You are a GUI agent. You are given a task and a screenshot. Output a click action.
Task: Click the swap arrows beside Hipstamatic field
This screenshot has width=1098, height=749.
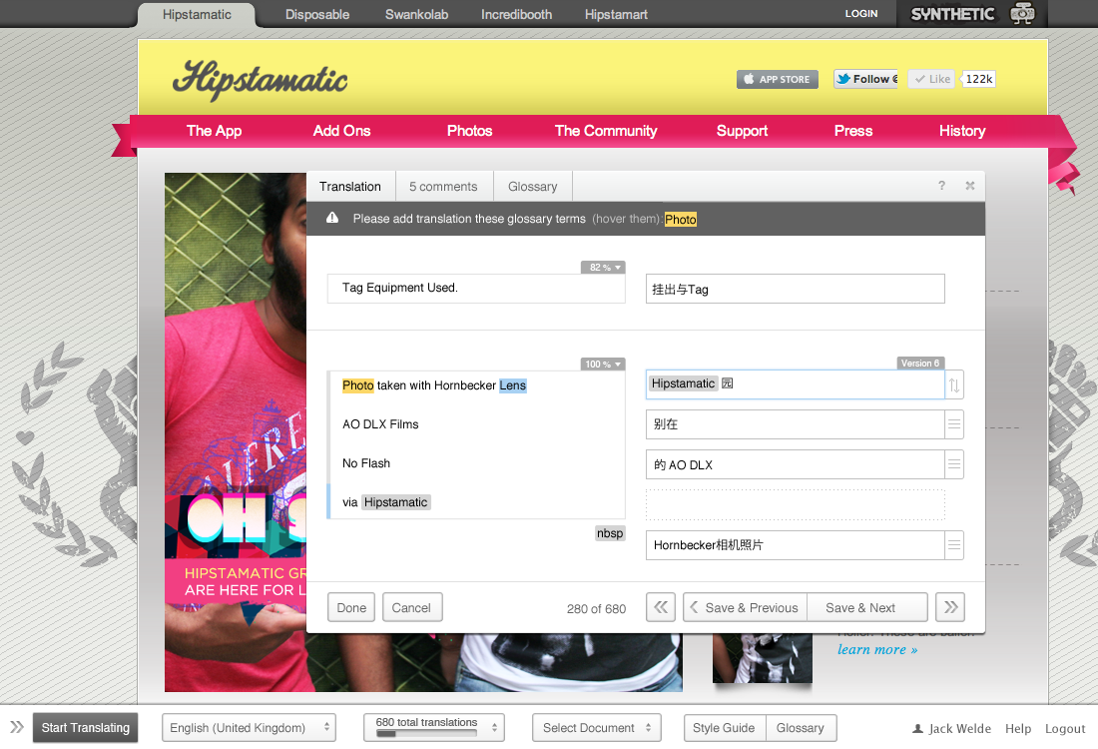[x=953, y=384]
